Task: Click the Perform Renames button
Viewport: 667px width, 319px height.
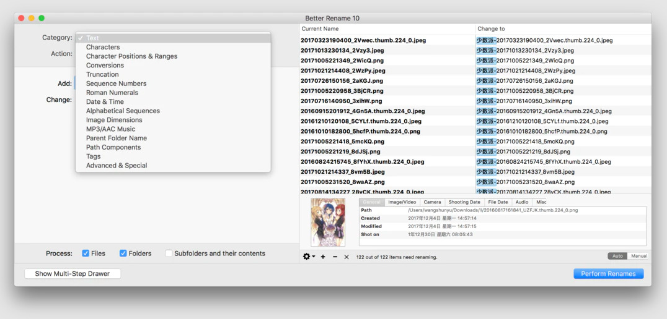Action: [x=608, y=274]
